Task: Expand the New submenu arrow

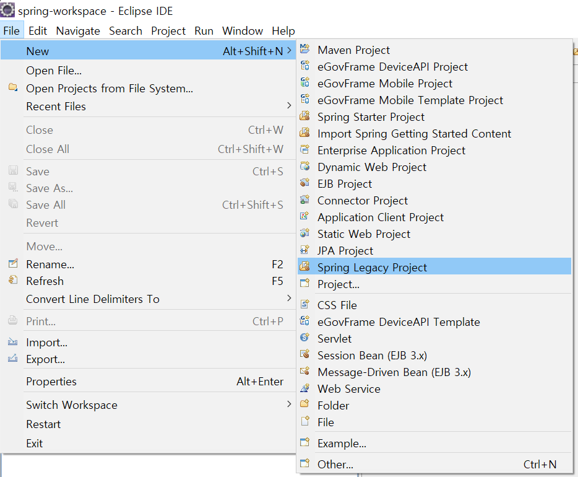Action: click(x=290, y=51)
